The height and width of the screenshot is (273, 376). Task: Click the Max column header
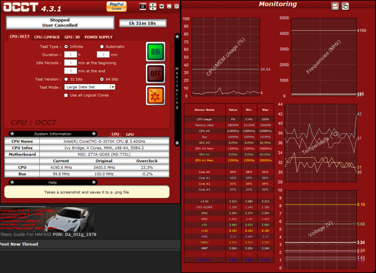click(x=265, y=110)
